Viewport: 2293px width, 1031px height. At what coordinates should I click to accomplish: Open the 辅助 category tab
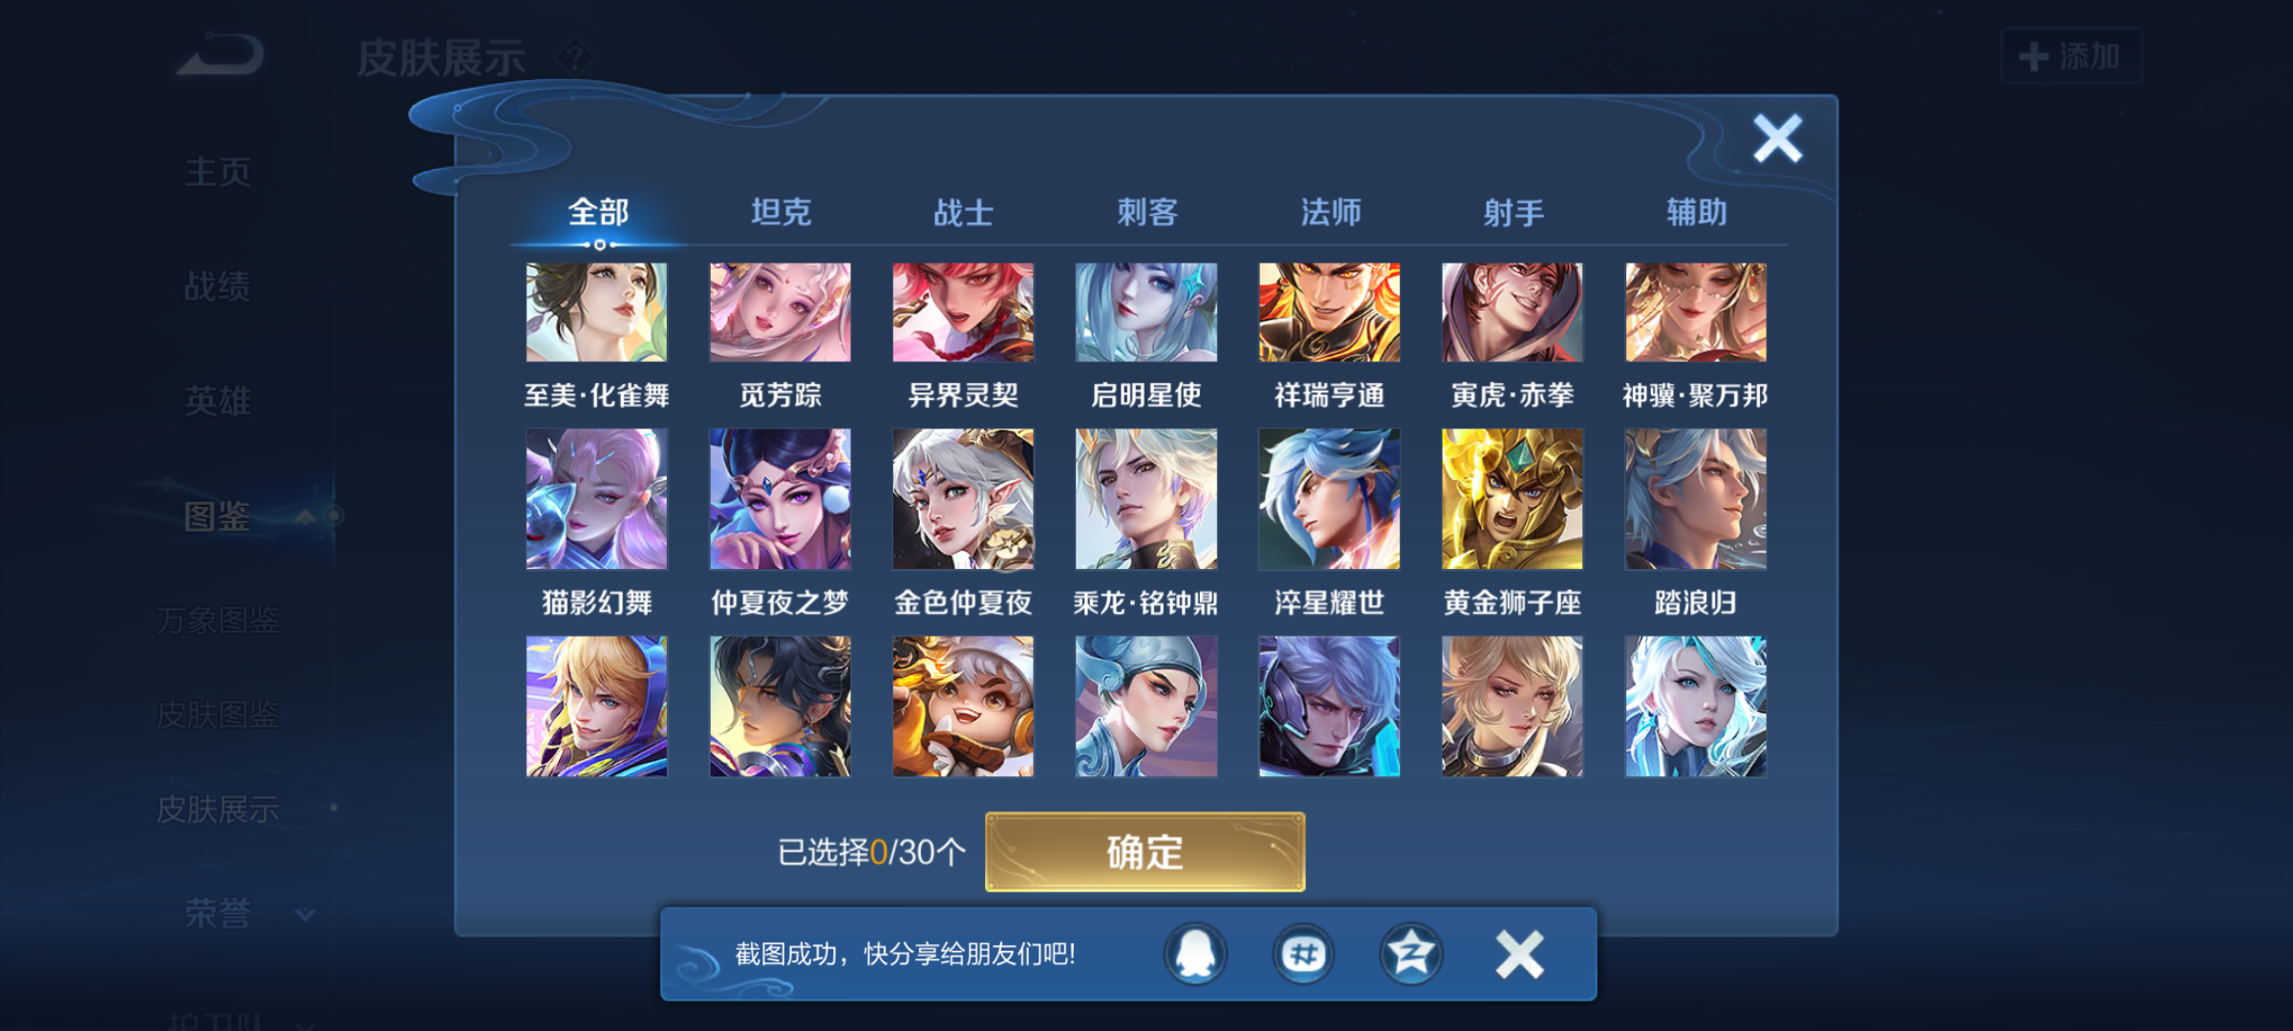tap(1696, 212)
